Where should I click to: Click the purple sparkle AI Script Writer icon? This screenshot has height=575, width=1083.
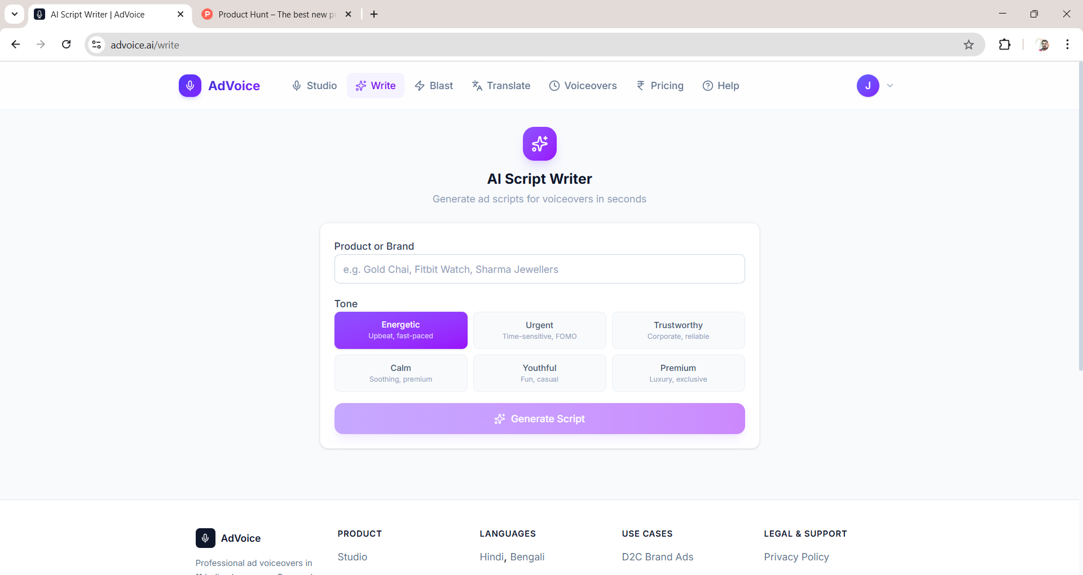coord(540,144)
